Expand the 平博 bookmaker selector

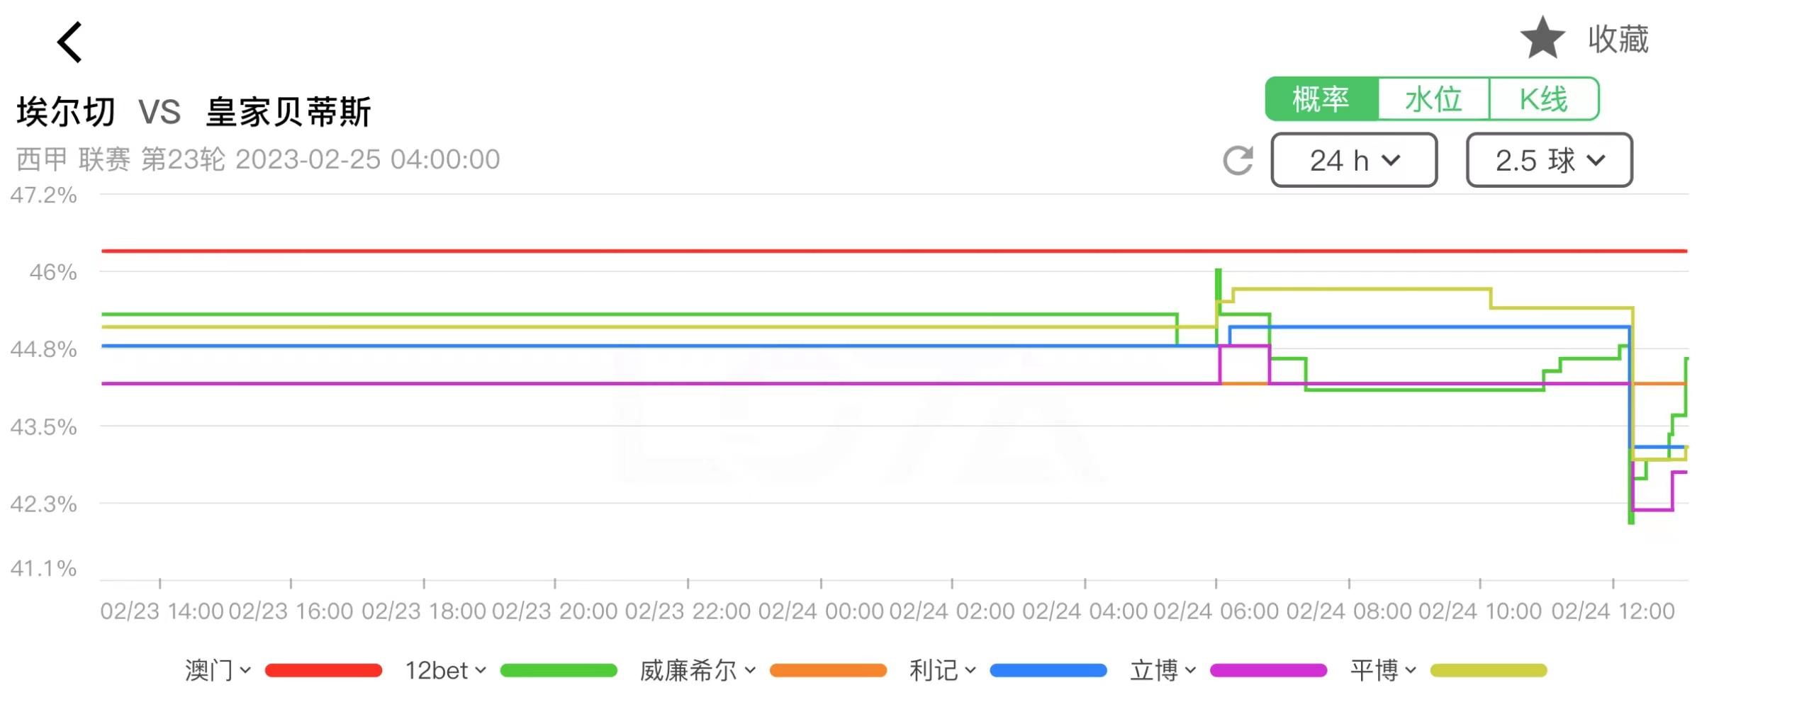(x=1382, y=670)
